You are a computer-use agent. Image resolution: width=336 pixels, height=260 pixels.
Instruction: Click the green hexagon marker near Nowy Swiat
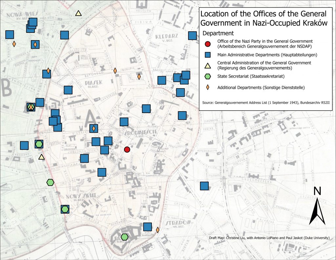tap(64, 208)
